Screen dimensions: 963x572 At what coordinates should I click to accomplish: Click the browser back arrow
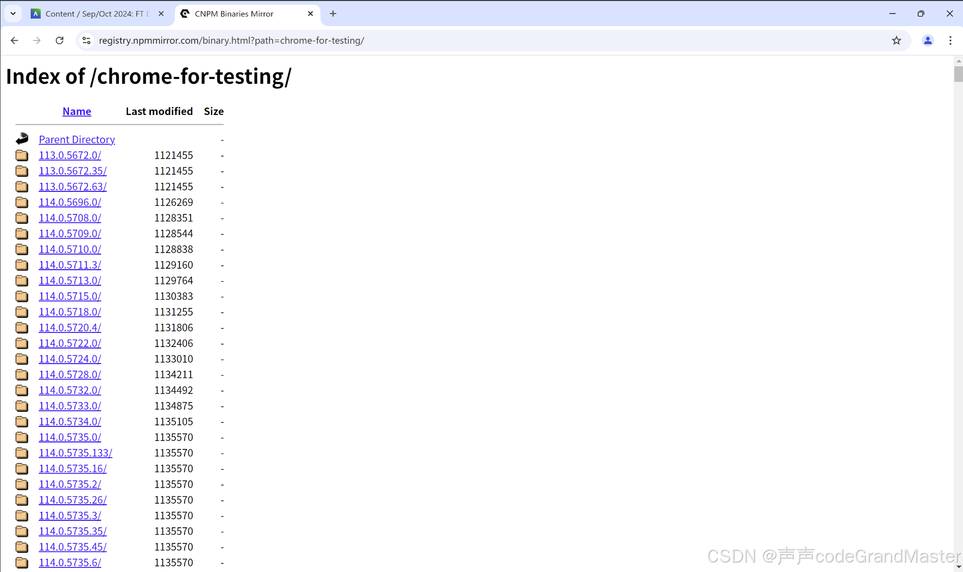[15, 41]
